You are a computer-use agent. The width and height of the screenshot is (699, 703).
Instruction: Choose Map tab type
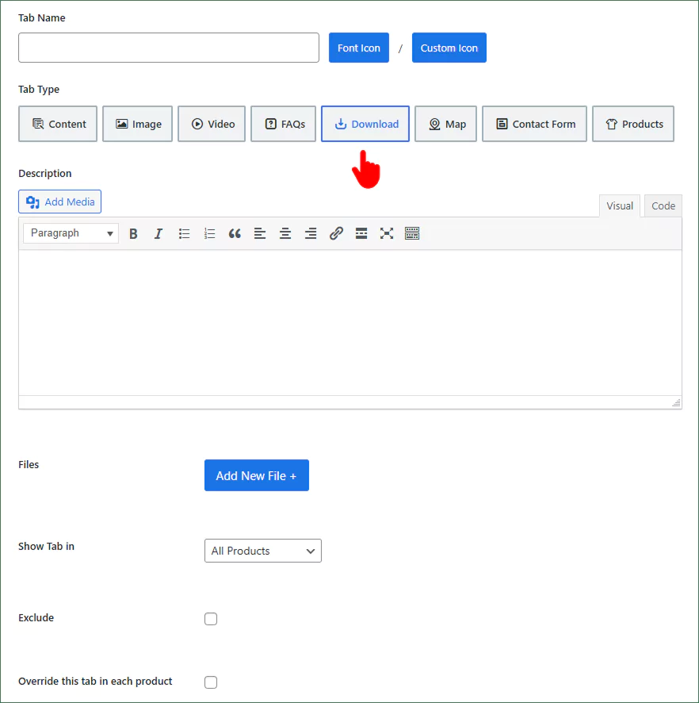point(445,124)
